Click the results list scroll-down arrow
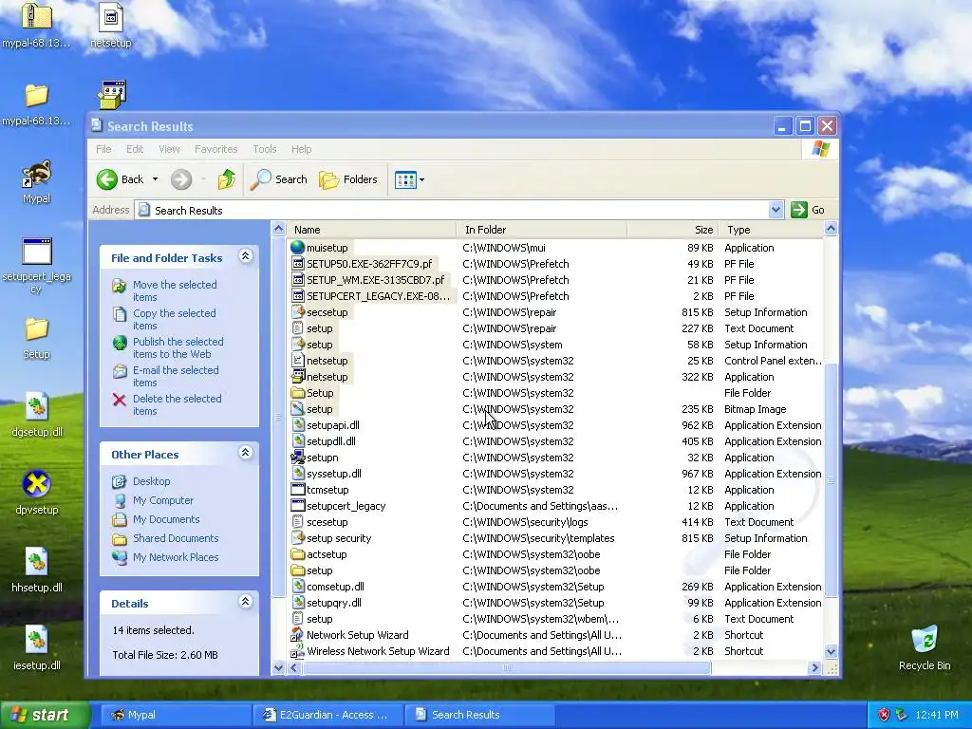 [831, 651]
